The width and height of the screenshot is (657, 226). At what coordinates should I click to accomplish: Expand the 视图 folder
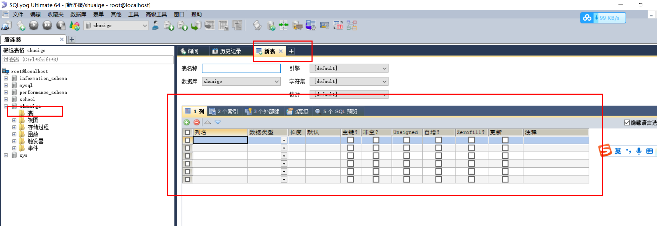click(14, 120)
